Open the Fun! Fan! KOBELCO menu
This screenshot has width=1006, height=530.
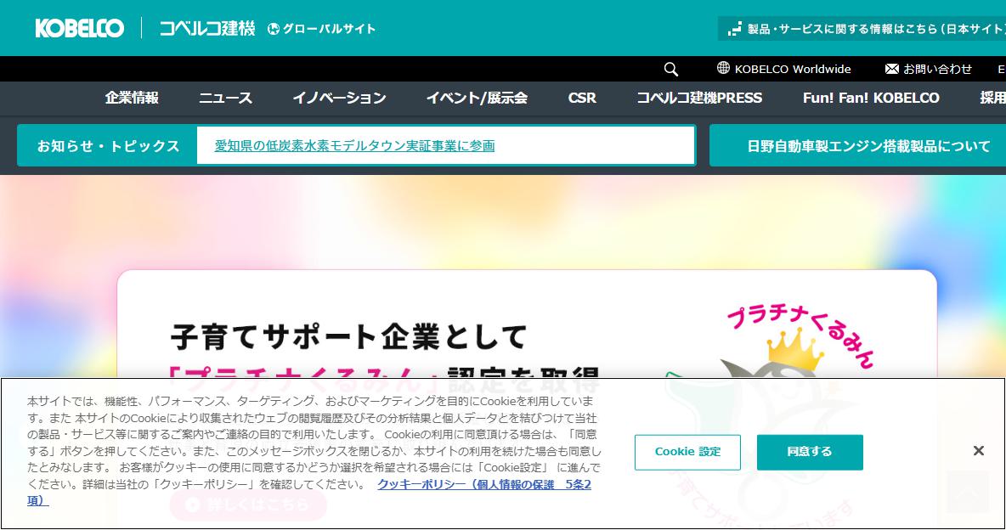pos(871,98)
